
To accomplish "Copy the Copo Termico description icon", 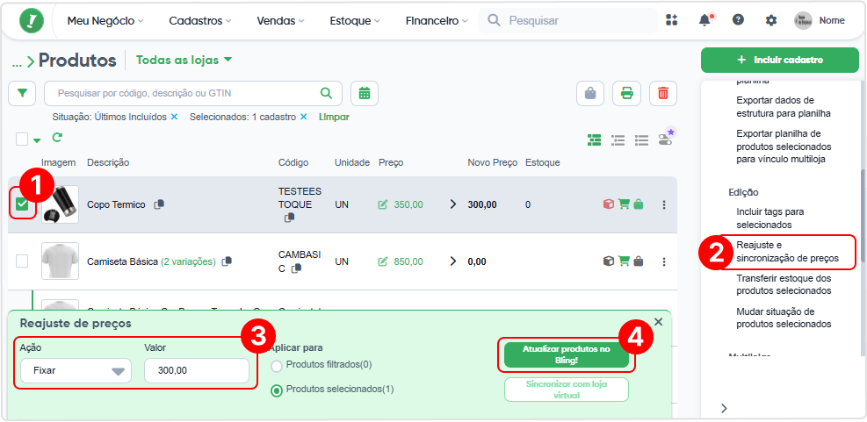I will click(x=159, y=204).
